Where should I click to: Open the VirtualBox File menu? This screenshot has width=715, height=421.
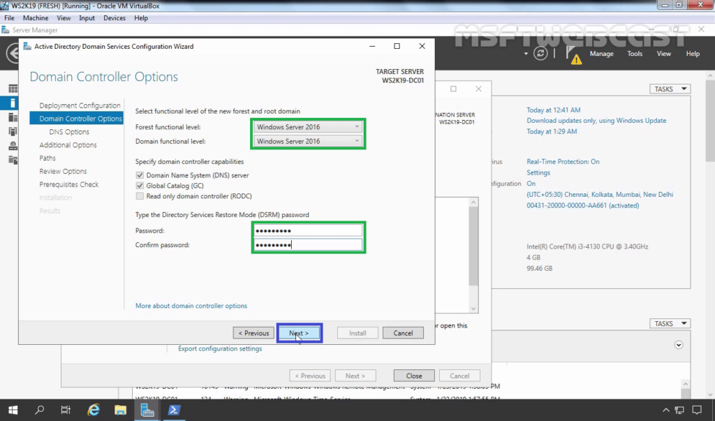point(10,17)
